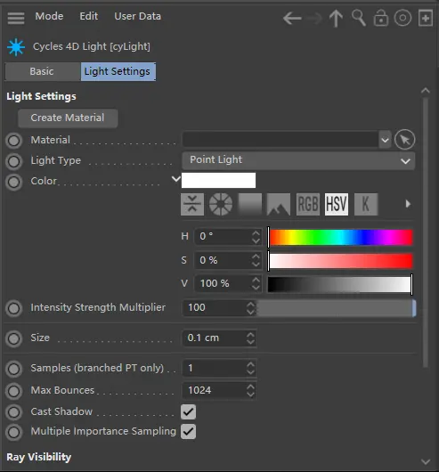Select the color wheel mode icon
Viewport: 439px width, 472px height.
click(221, 205)
